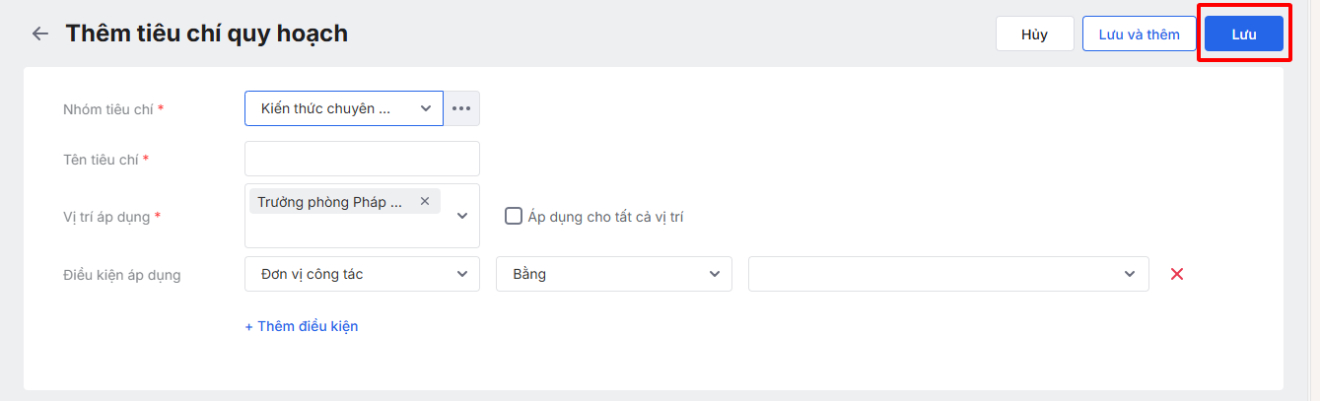Click the "+ Thêm điều kiện" link

click(x=302, y=326)
